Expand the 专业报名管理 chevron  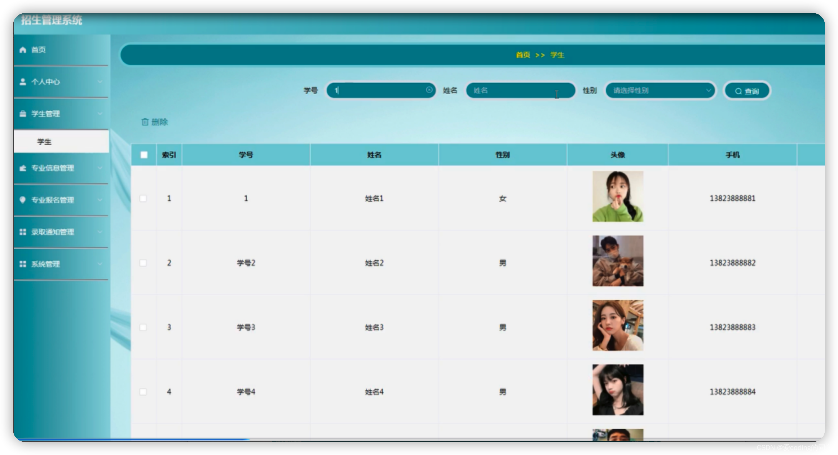(x=100, y=200)
